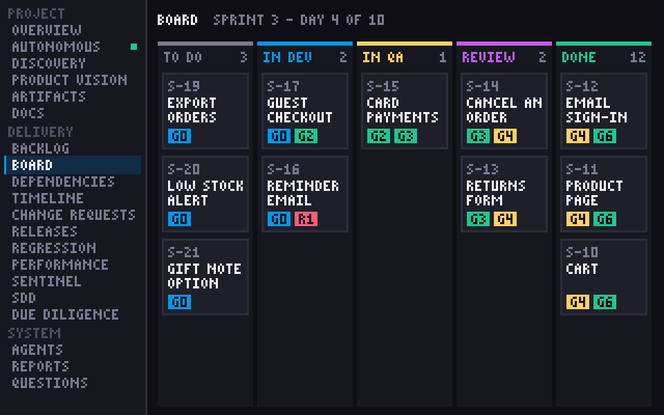Screen dimensions: 664x415
Task: Open the Artifacts page
Action: (x=48, y=96)
